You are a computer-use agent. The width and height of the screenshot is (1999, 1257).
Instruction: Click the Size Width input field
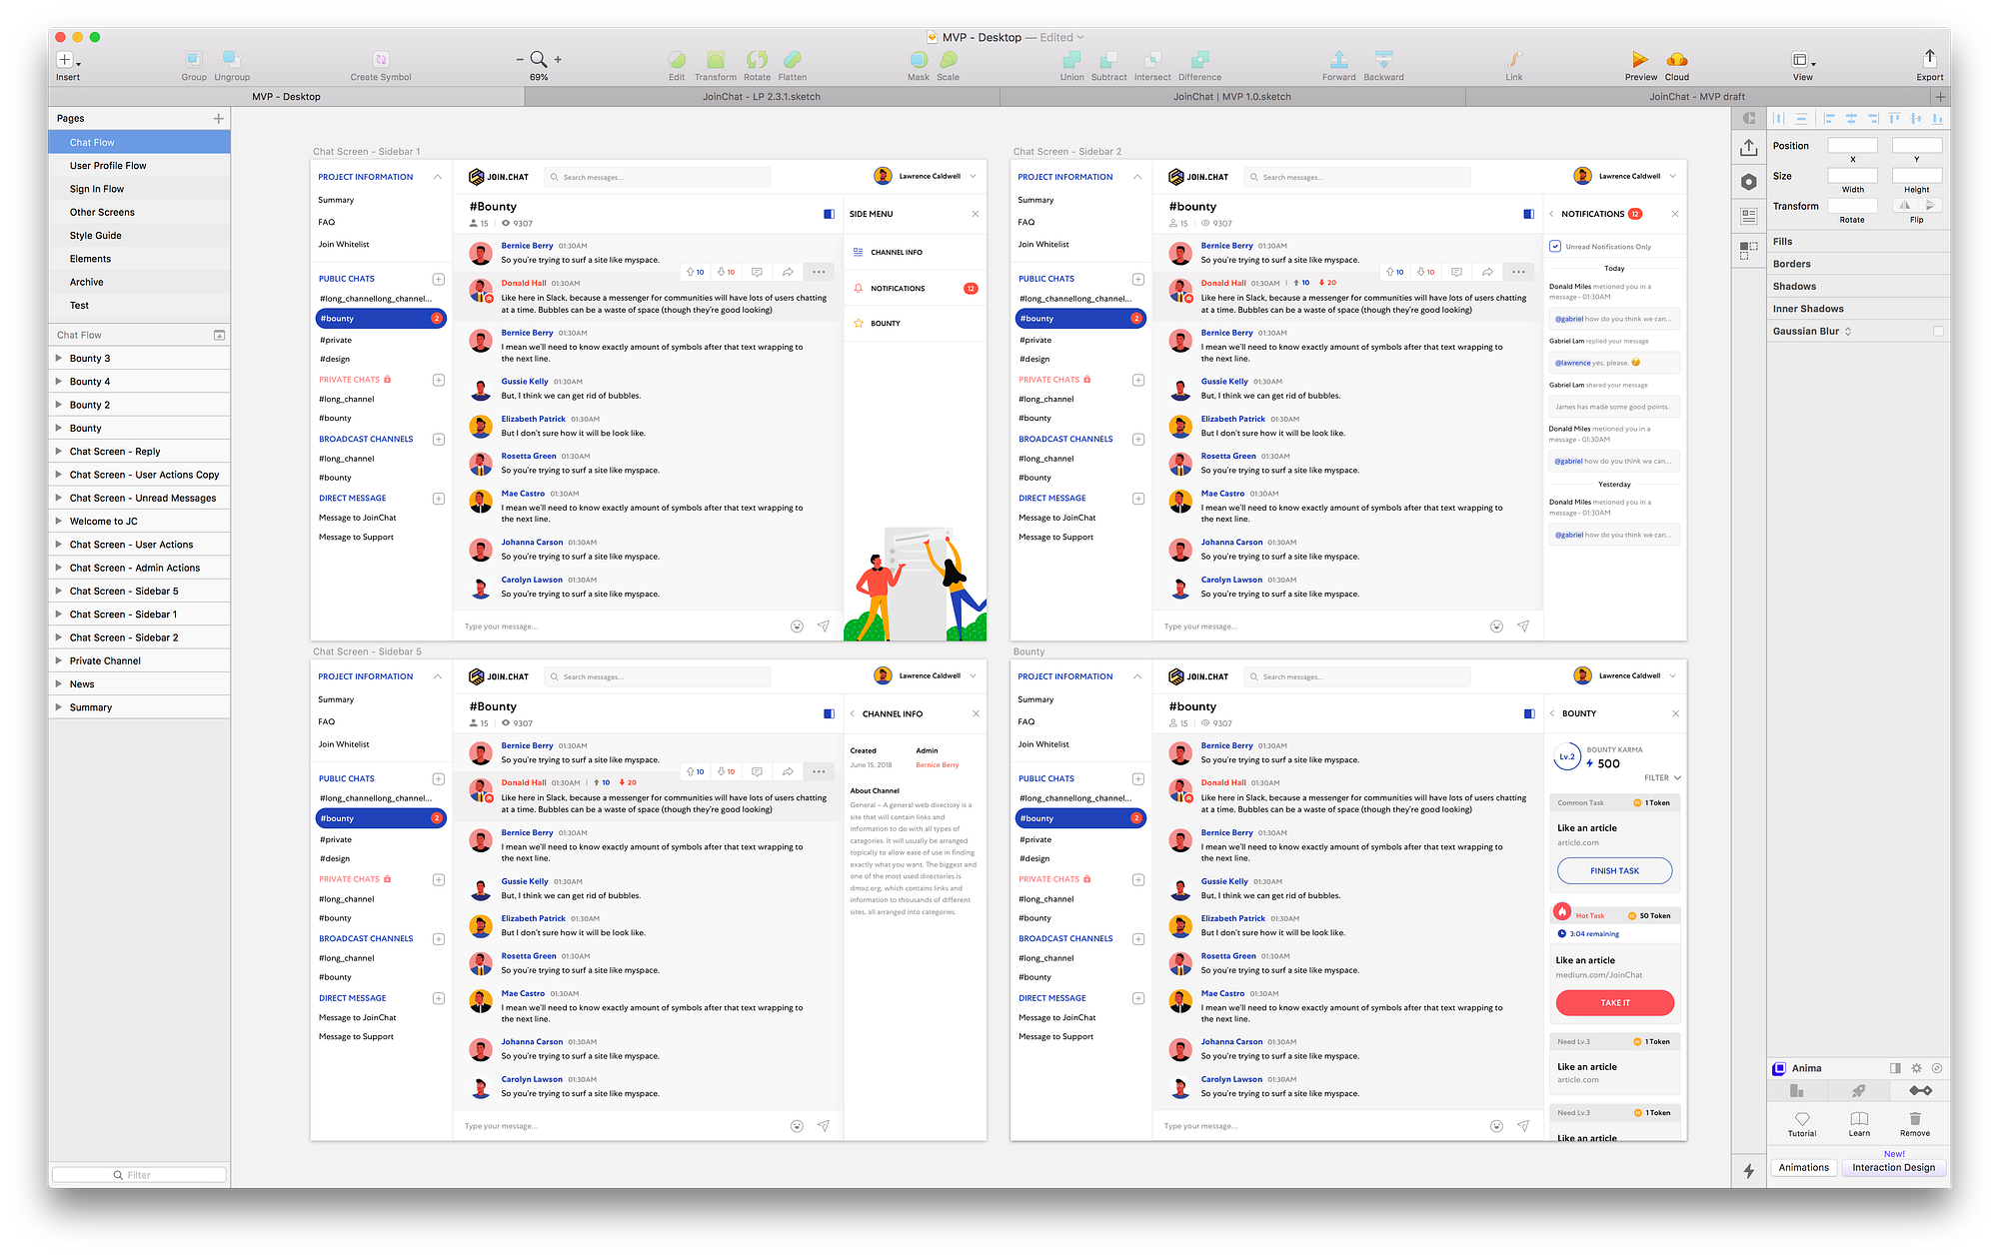pos(1852,176)
